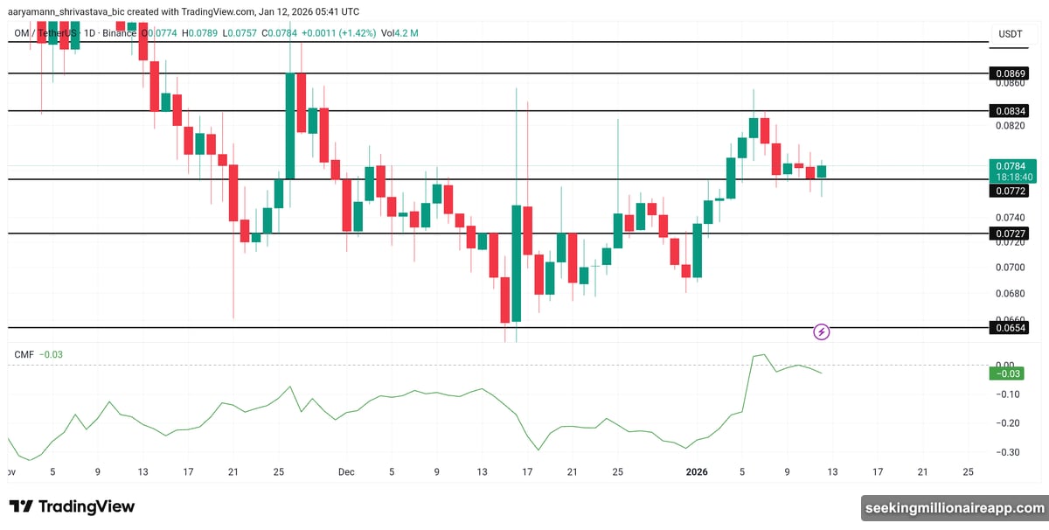The width and height of the screenshot is (1049, 530).
Task: Click the 2026 year marker on time axis
Action: click(697, 472)
